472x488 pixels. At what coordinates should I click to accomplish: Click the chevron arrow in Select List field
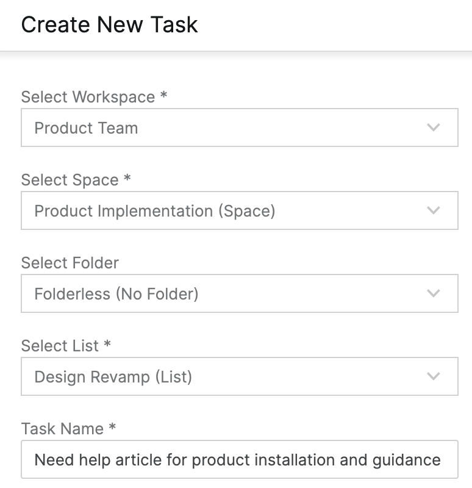click(434, 377)
